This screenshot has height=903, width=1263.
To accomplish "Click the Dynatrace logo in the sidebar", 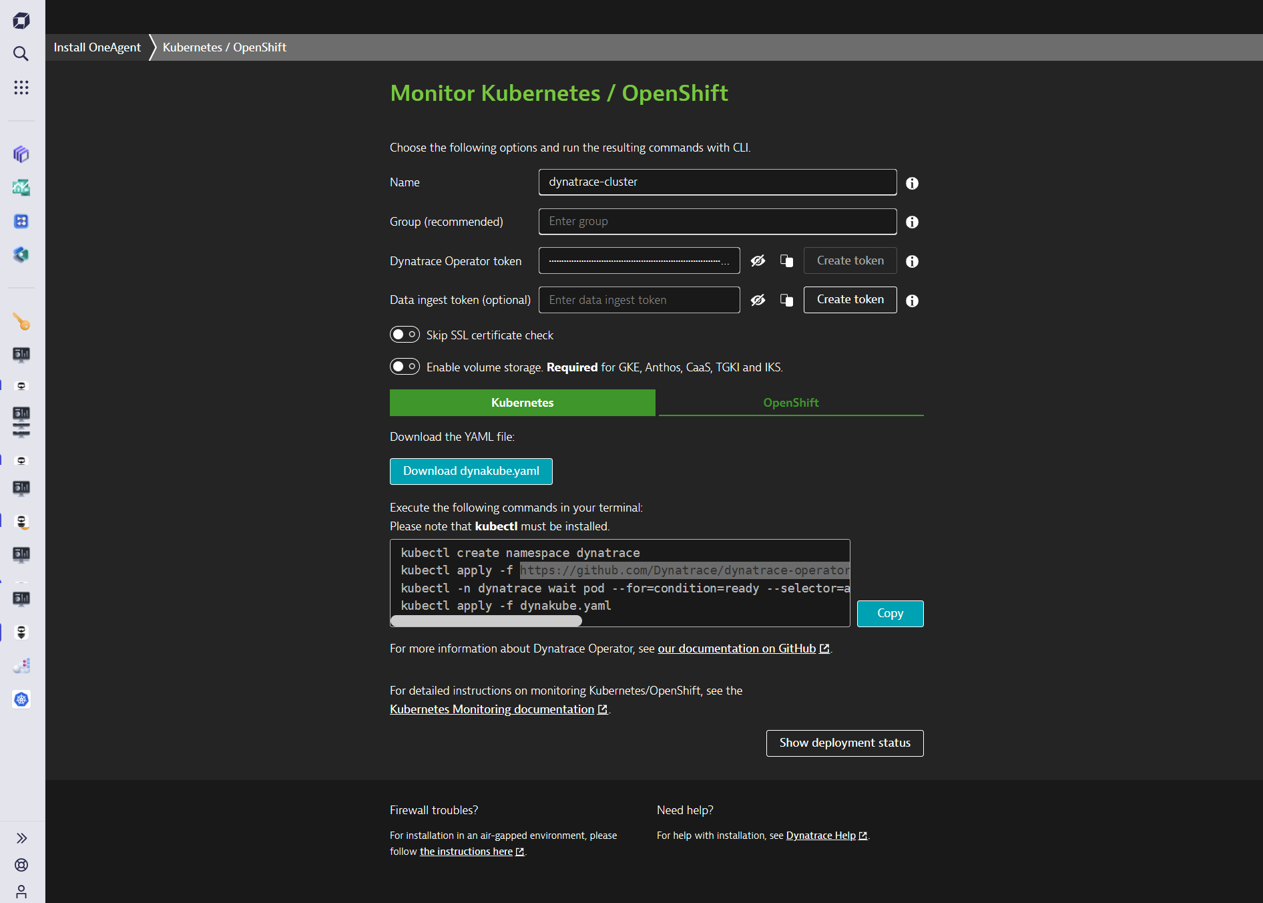I will [x=21, y=21].
